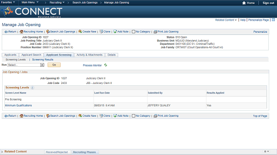The height and width of the screenshot is (155, 277).
Task: Click the JEFFERY QUALEY cell
Action: [x=159, y=105]
